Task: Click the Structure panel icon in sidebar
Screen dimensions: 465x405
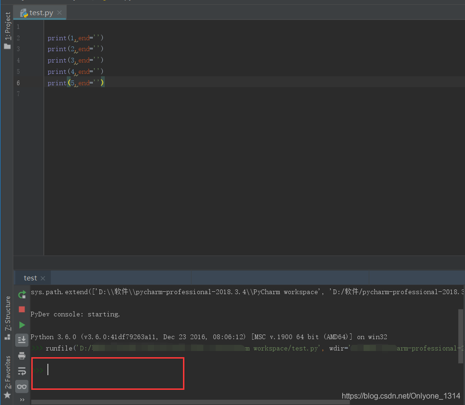Action: pyautogui.click(x=7, y=337)
